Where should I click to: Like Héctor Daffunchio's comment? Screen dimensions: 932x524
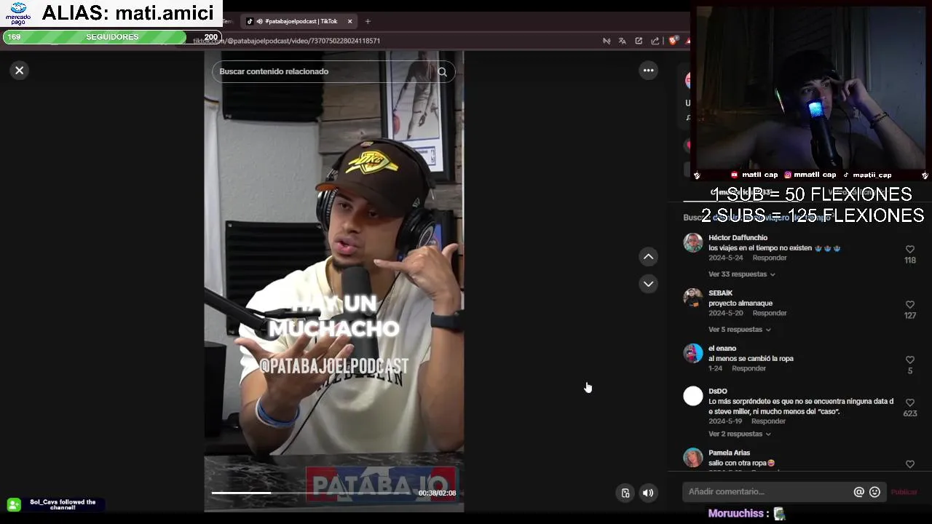pyautogui.click(x=910, y=249)
